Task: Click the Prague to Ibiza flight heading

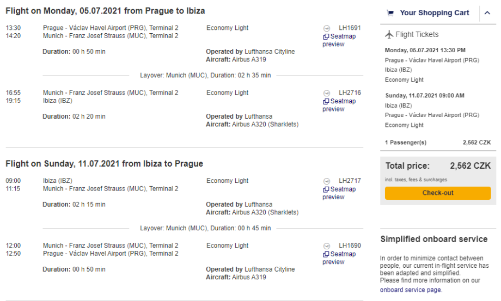Action: [x=105, y=11]
